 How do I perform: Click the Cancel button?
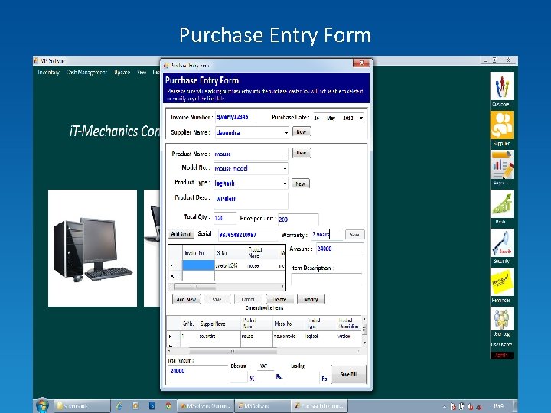click(x=248, y=299)
